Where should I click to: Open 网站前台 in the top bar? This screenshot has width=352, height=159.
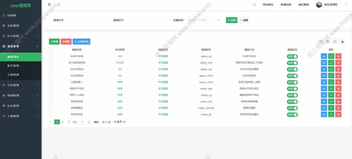coord(268,5)
